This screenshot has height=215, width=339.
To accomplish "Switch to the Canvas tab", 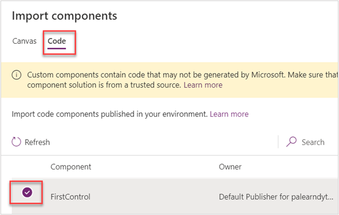I will click(25, 41).
